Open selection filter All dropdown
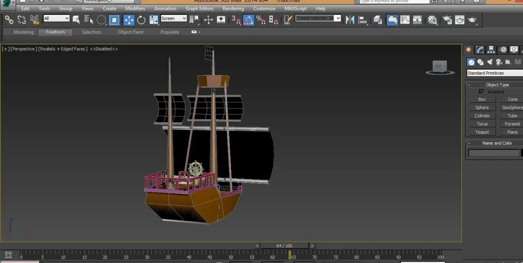Image resolution: width=523 pixels, height=263 pixels. (x=56, y=18)
